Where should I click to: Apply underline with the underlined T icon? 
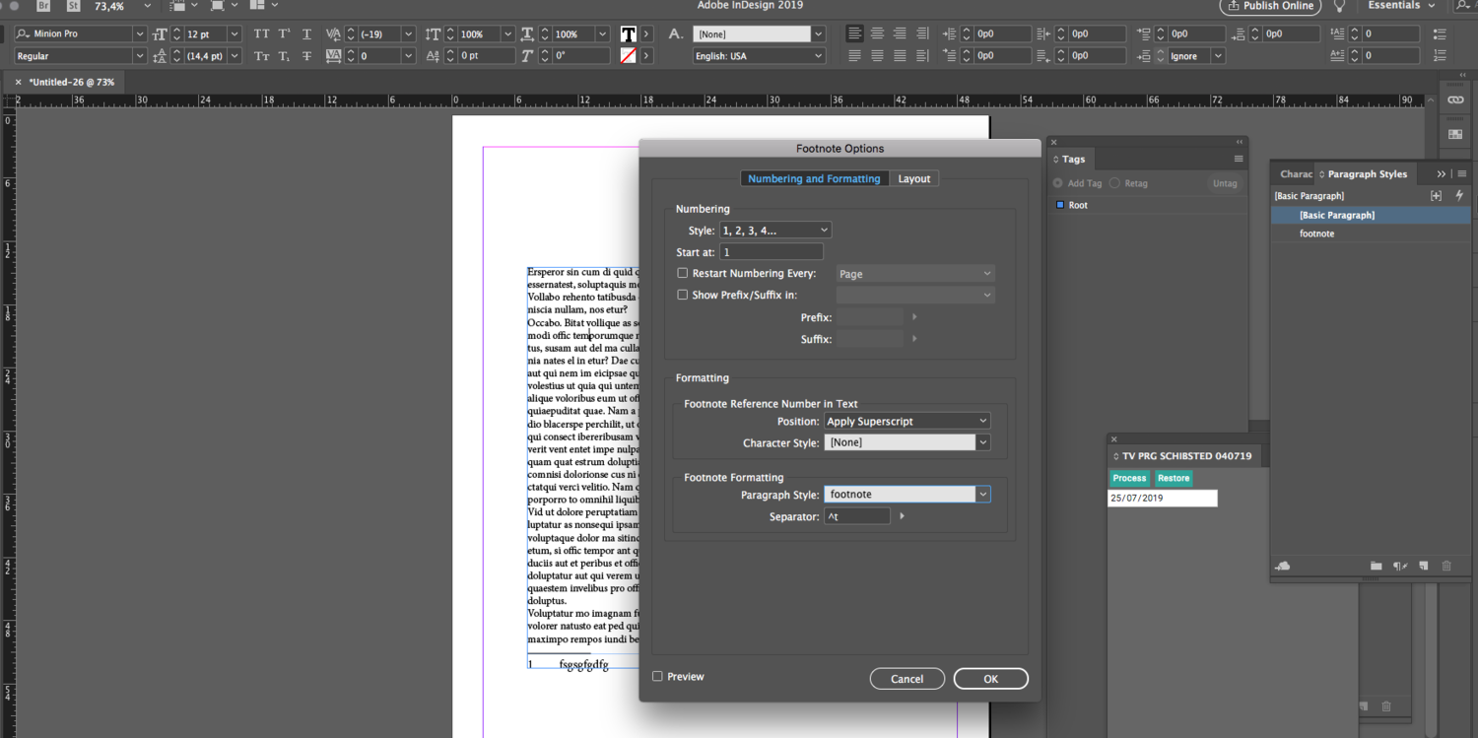[x=308, y=34]
